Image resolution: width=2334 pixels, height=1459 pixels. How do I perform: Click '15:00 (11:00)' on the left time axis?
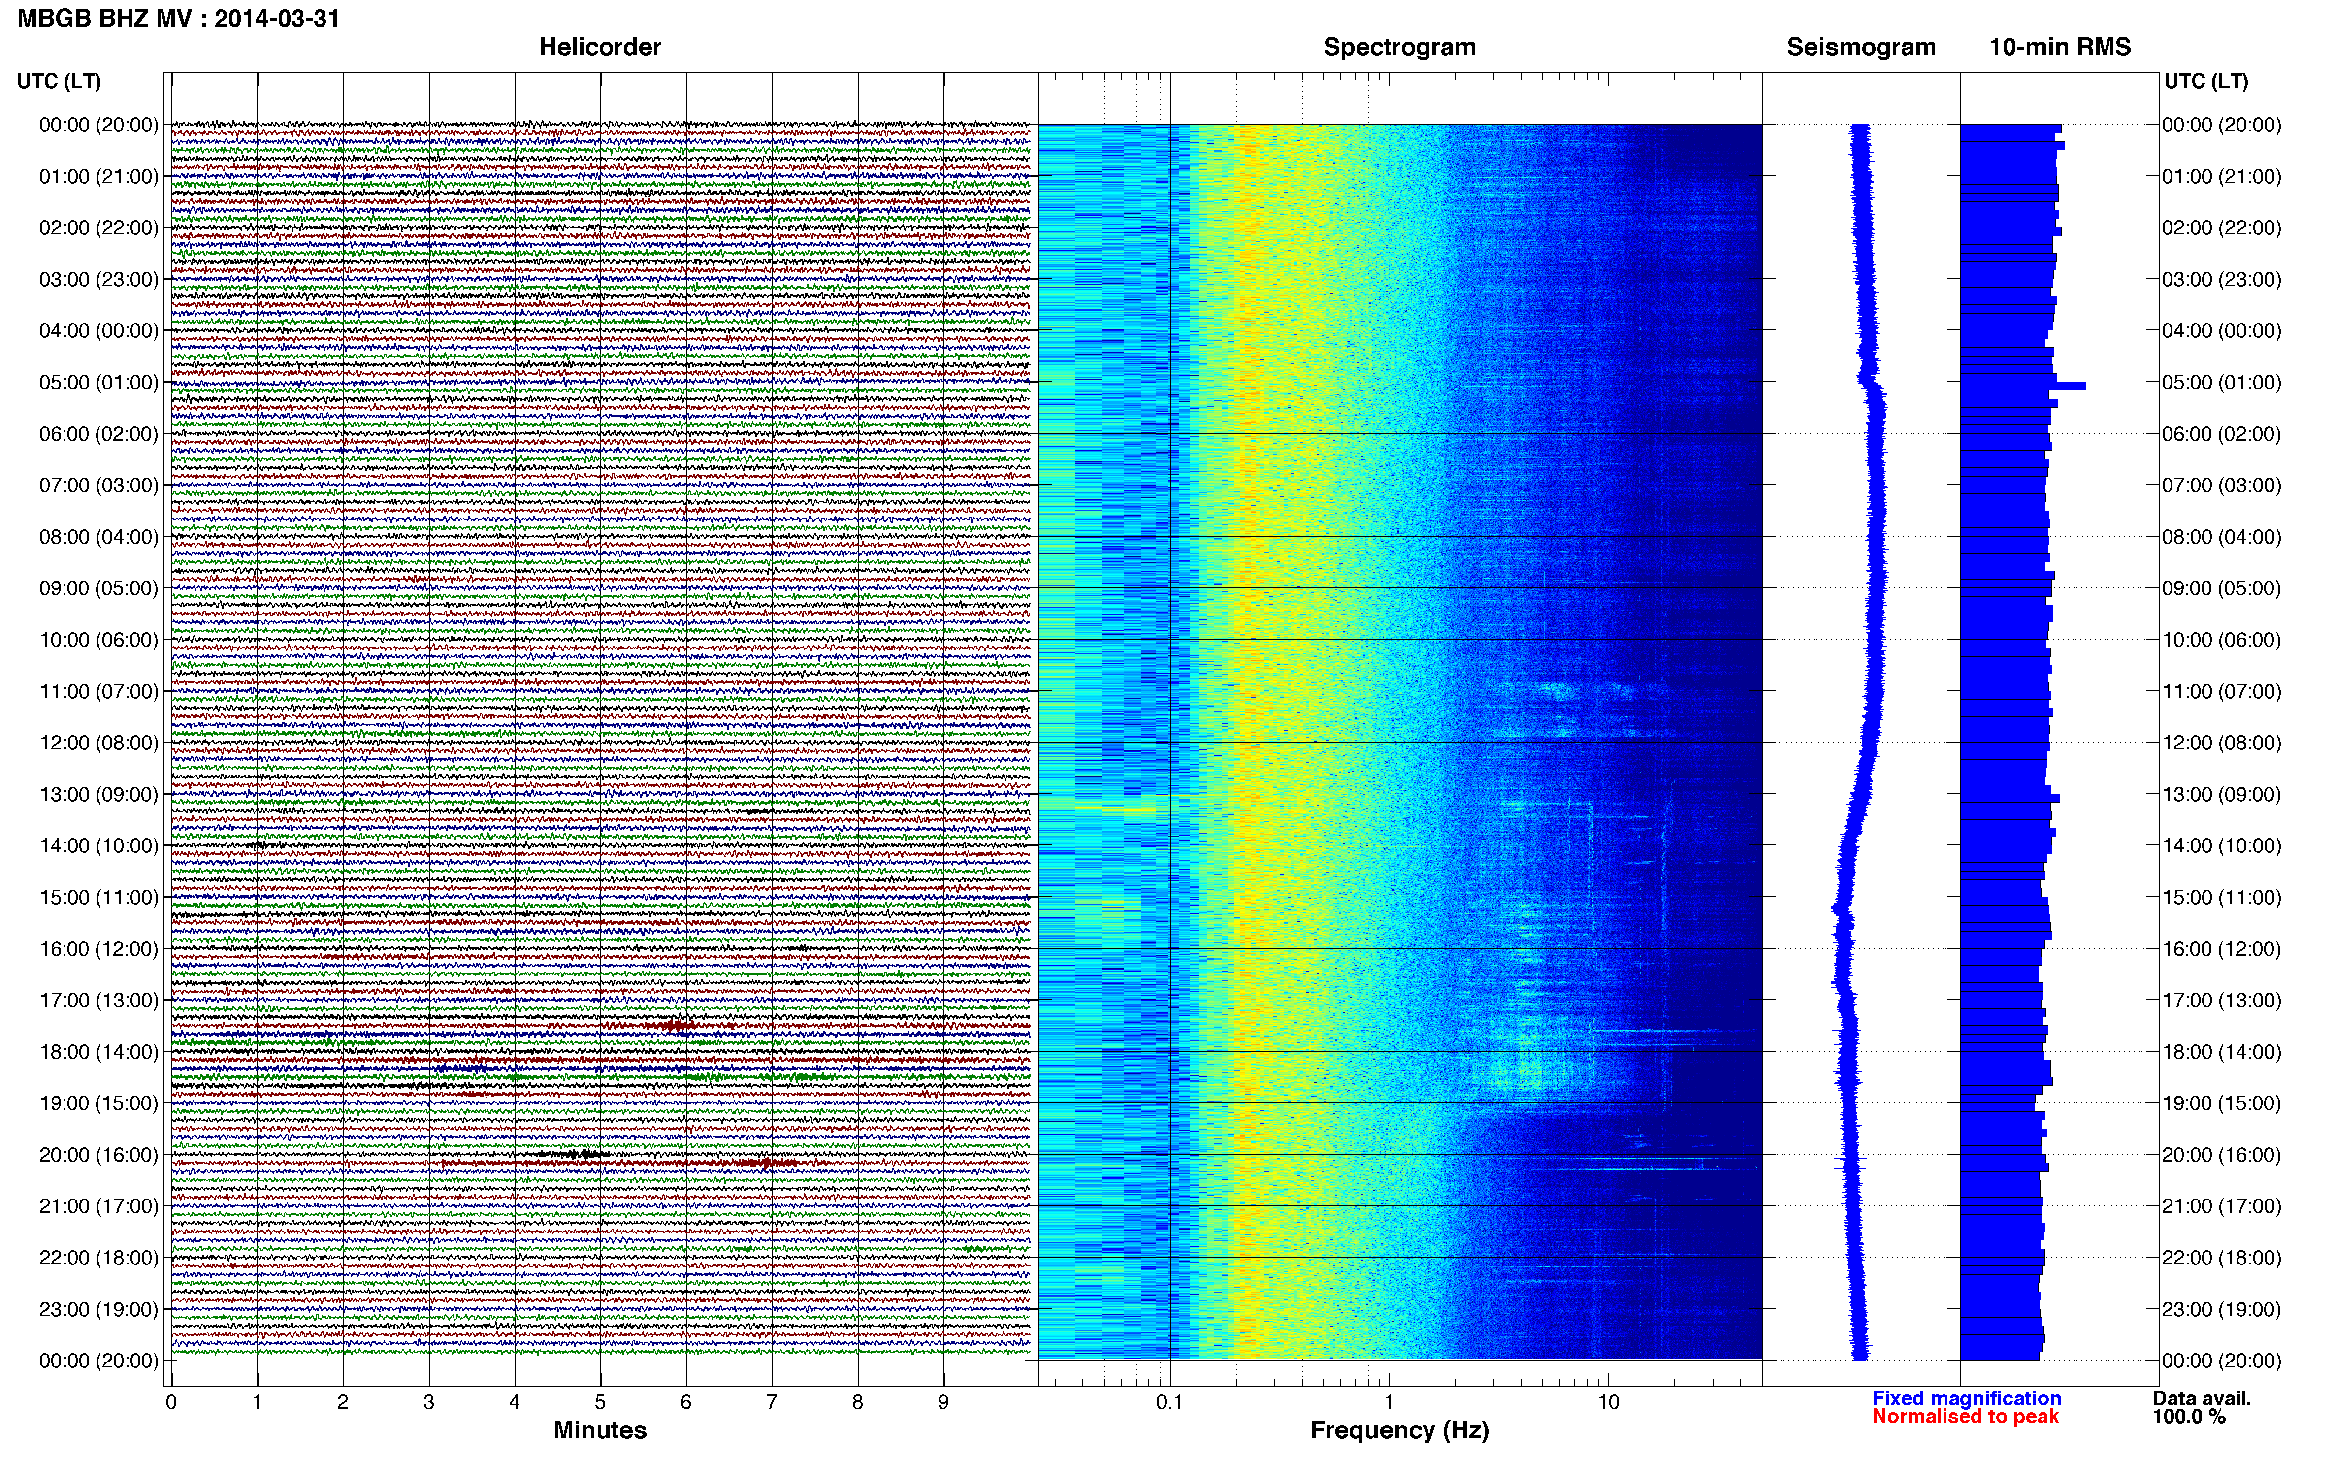pyautogui.click(x=98, y=897)
